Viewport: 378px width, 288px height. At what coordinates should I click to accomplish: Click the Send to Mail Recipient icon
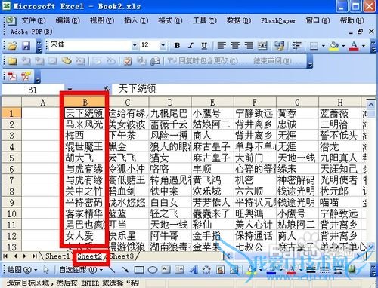coord(155,61)
